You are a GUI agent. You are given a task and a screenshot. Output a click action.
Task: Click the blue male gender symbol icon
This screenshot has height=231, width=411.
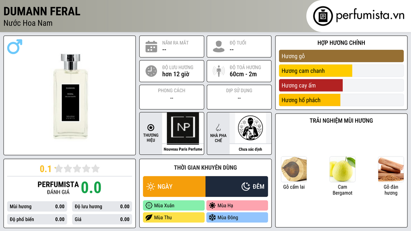[15, 47]
